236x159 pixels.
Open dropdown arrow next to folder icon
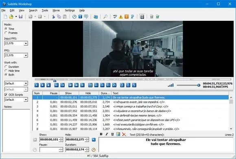pyautogui.click(x=16, y=17)
